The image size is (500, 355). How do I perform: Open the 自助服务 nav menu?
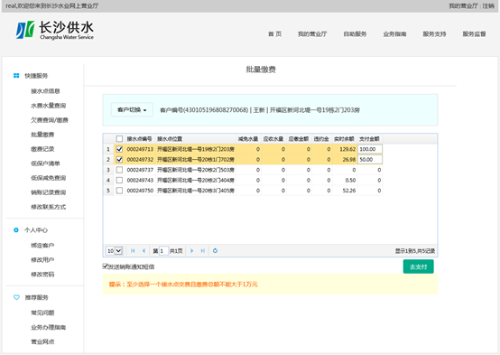point(355,33)
